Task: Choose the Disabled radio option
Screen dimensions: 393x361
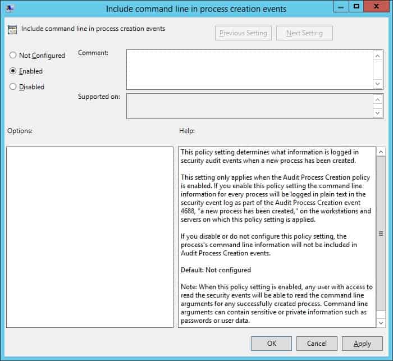Action: coord(13,87)
